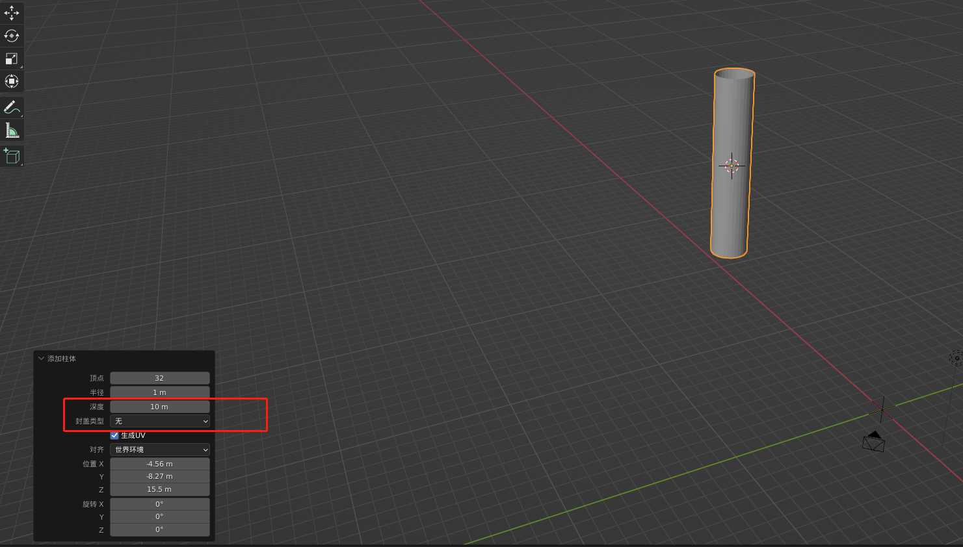Open the 对齐 世界环境 dropdown

click(160, 450)
